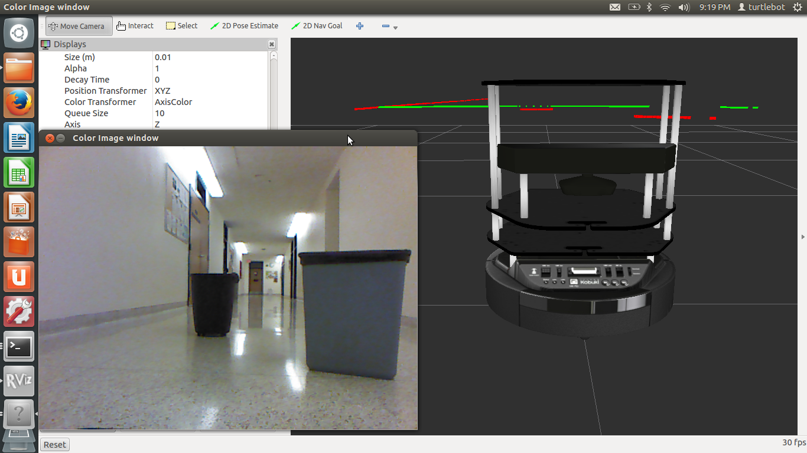This screenshot has width=807, height=453.
Task: Choose the Select tool in toolbar
Action: [181, 26]
